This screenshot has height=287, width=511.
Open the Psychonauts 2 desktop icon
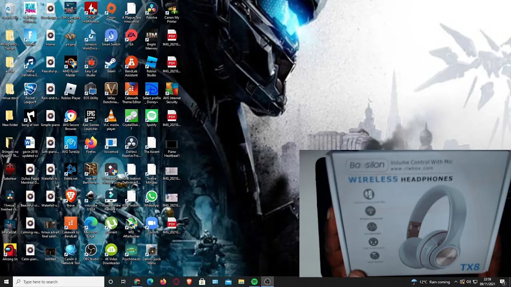pyautogui.click(x=131, y=254)
